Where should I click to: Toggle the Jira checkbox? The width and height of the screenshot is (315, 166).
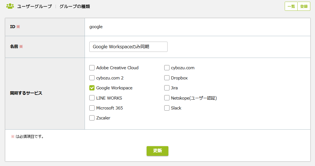[167, 88]
